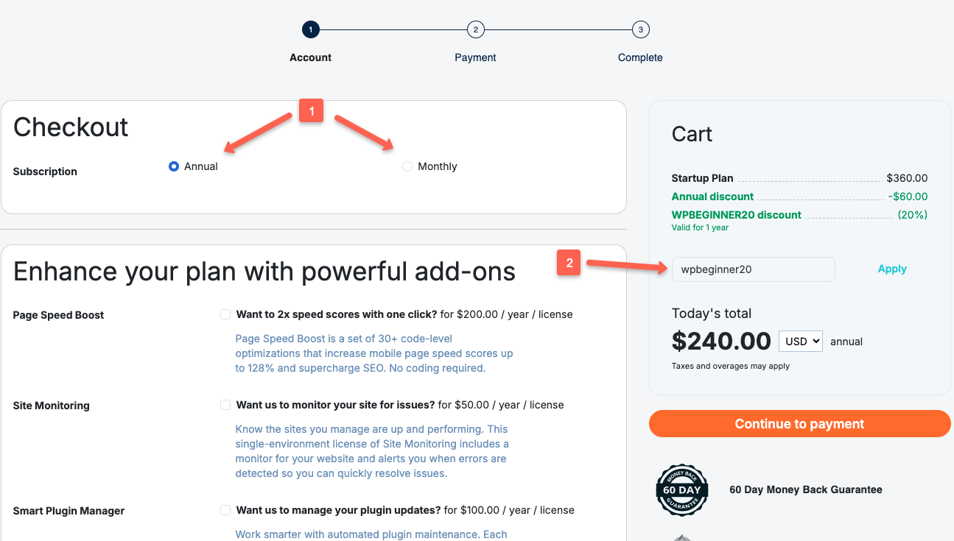This screenshot has width=954, height=541.
Task: Click the step 2 Payment circle indicator
Action: (475, 29)
